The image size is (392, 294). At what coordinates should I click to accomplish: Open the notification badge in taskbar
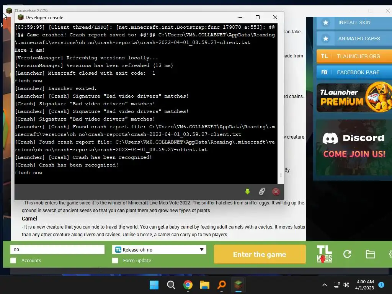click(x=381, y=284)
